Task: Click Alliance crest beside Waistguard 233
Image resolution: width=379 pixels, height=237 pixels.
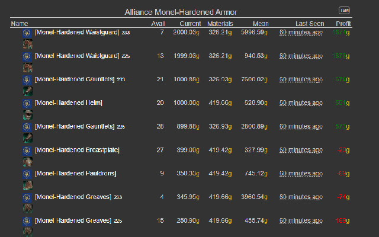Action: (27, 33)
